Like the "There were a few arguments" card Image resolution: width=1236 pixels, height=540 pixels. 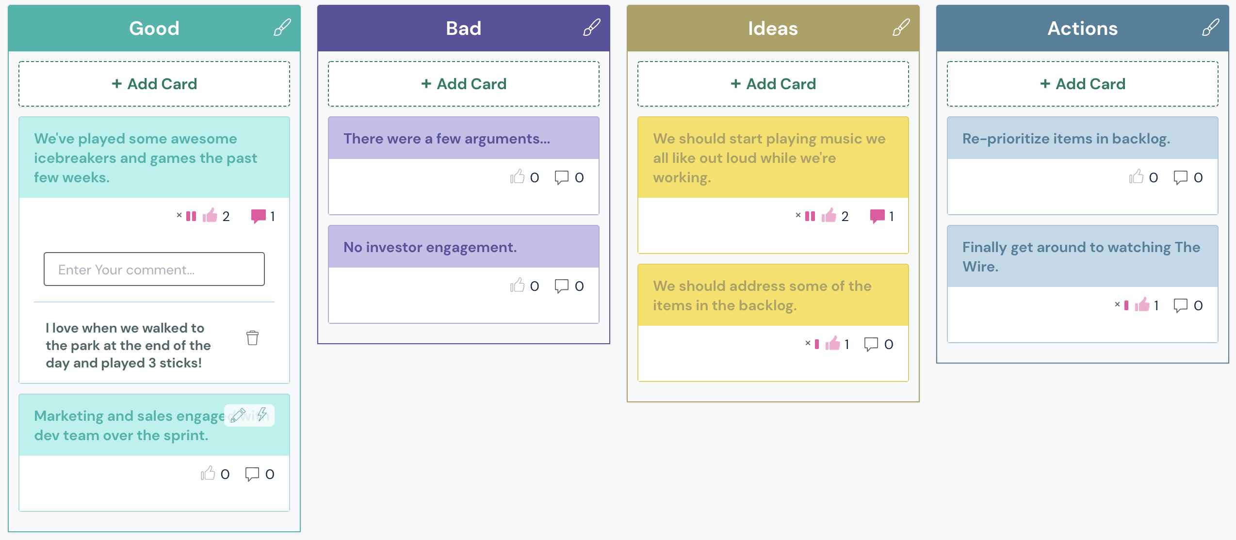point(518,177)
